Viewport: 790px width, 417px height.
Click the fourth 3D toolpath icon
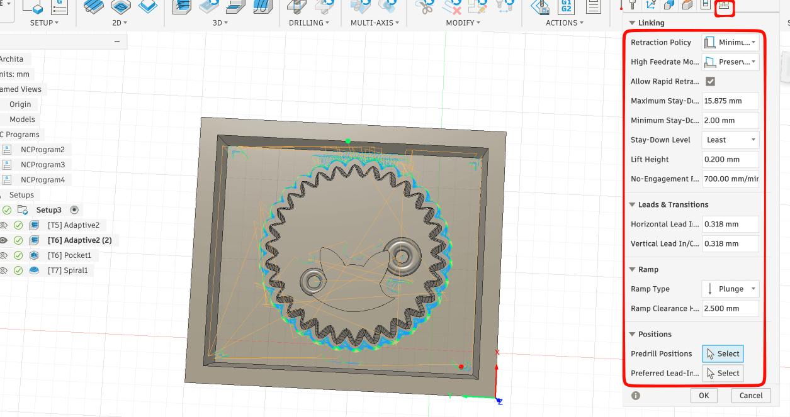click(x=262, y=6)
